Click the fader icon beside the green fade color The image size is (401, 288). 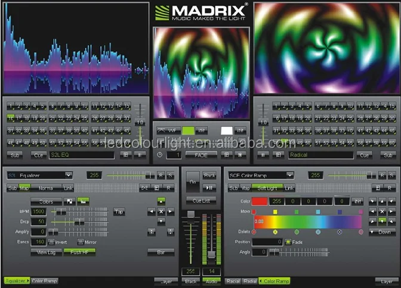coord(202,130)
